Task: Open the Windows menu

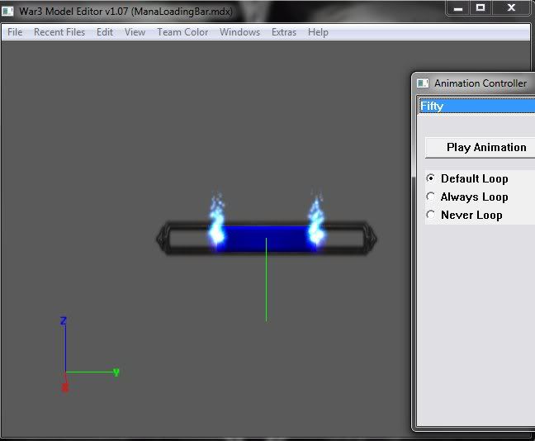Action: coord(240,32)
